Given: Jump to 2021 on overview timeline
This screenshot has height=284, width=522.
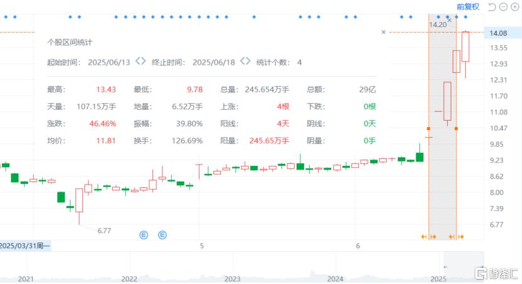Looking at the screenshot, I should point(26,279).
